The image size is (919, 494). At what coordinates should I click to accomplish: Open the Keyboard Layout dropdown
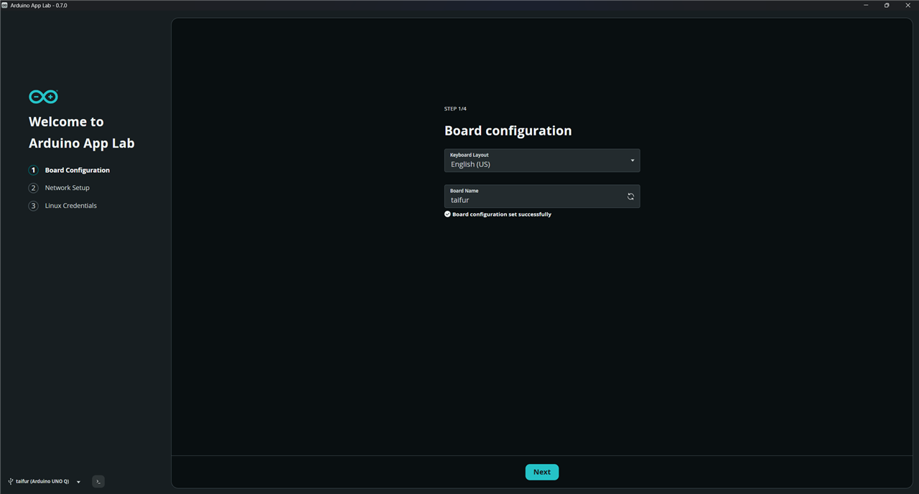coord(542,161)
